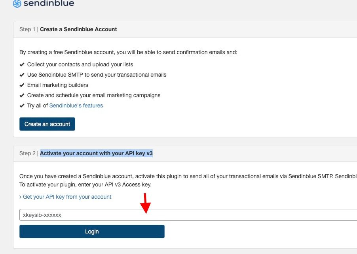Click checkmark beside Use Sendinblue SMTP

[22, 75]
